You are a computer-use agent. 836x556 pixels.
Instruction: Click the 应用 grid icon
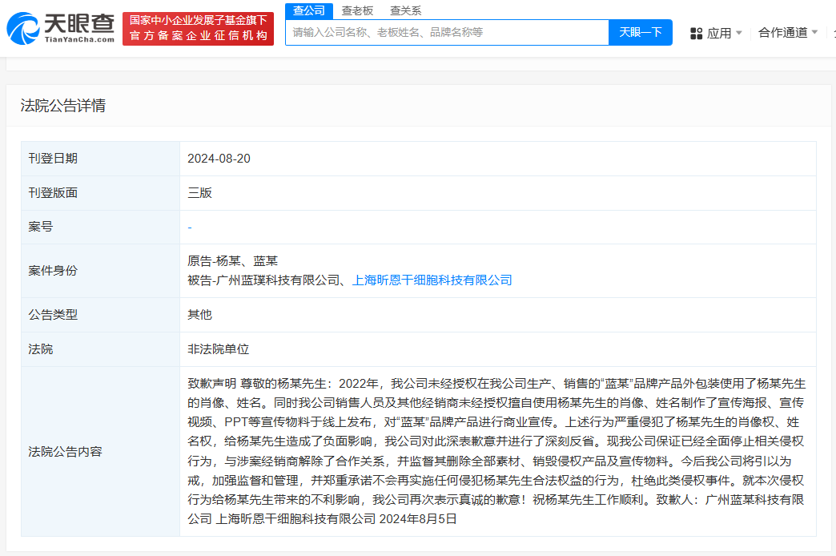[696, 34]
